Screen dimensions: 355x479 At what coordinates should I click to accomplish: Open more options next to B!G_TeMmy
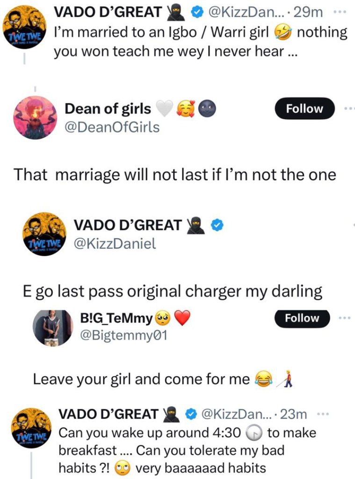[345, 318]
